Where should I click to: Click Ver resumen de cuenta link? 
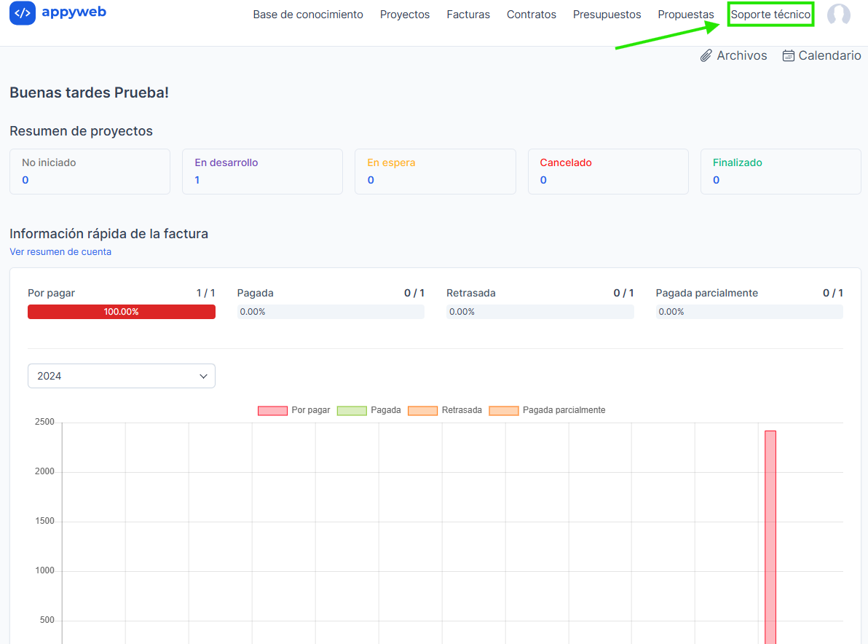[60, 252]
